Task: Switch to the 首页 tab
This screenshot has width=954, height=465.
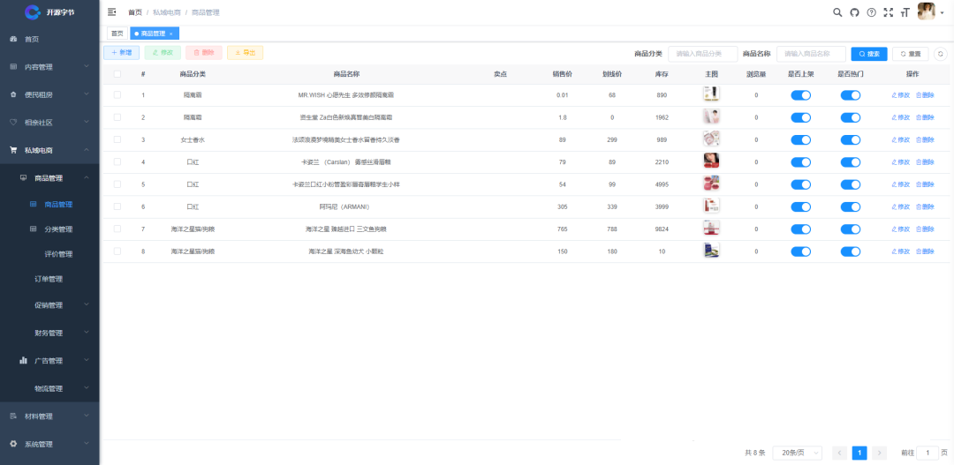Action: point(117,34)
